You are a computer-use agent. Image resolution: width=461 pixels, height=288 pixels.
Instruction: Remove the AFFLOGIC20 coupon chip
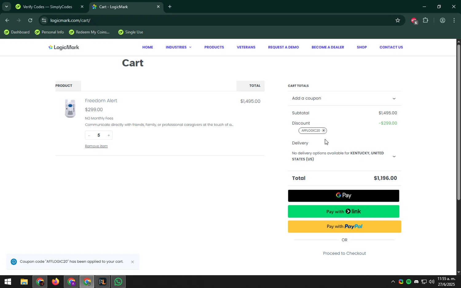[x=323, y=130]
